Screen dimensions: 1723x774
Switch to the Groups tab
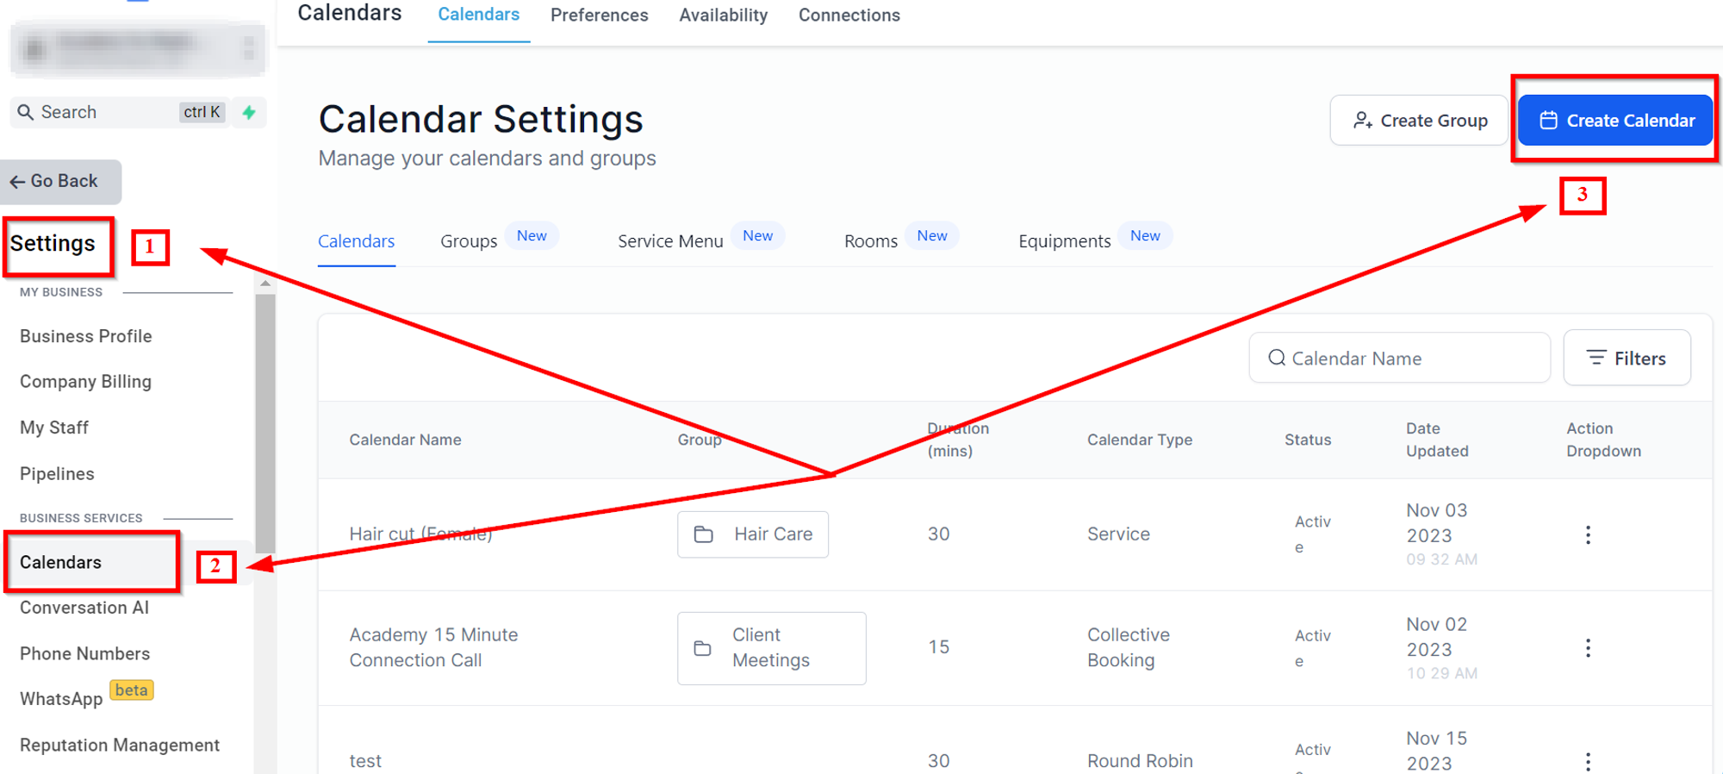(469, 241)
